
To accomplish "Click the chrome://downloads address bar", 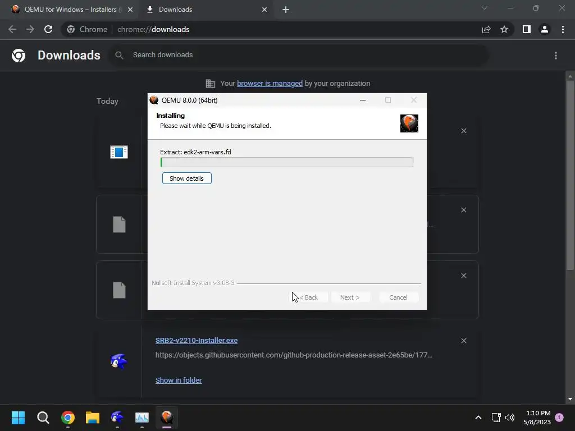I will [271, 29].
